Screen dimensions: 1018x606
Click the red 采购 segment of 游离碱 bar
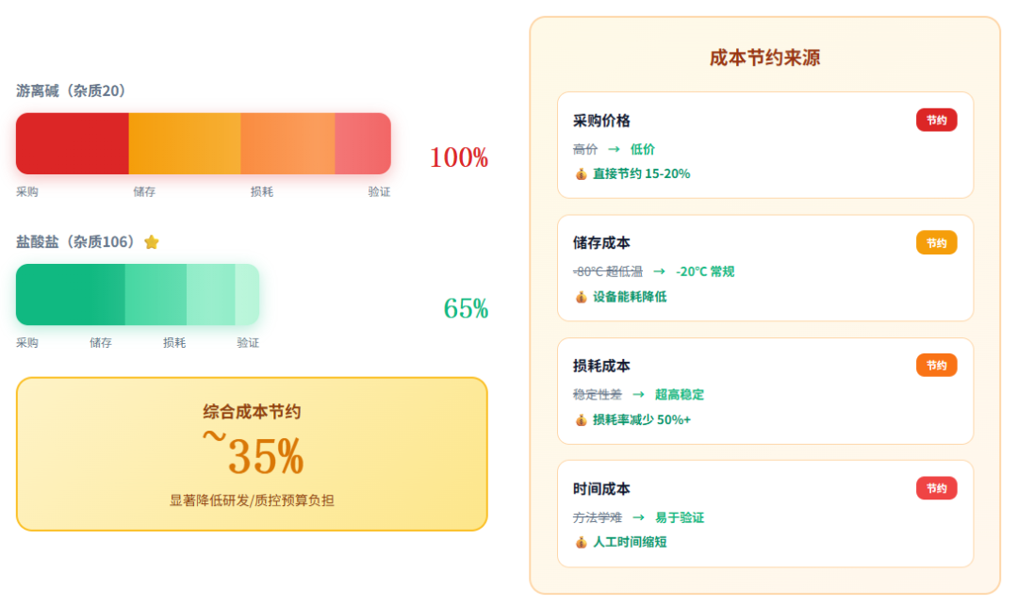coord(73,143)
